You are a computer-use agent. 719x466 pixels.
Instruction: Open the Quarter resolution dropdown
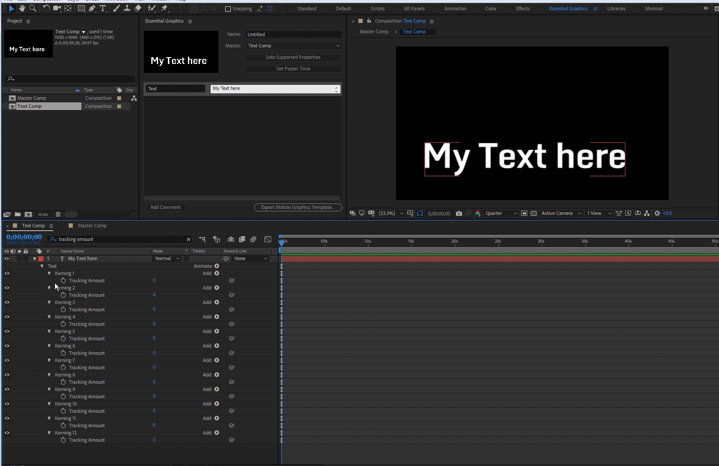click(x=501, y=213)
